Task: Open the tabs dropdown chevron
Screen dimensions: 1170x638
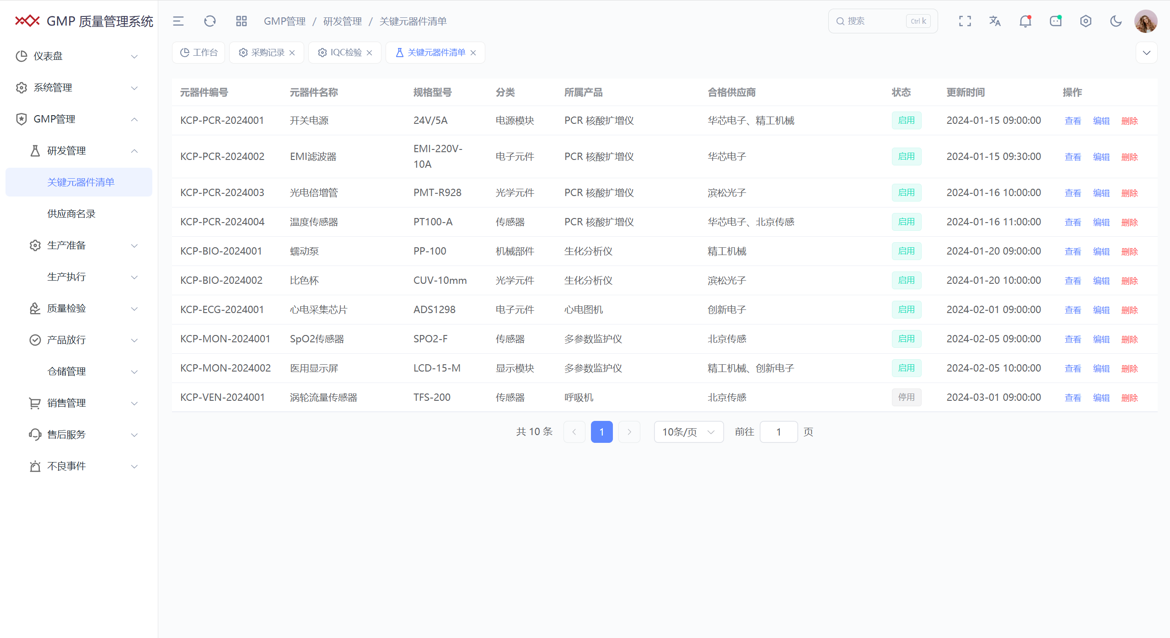Action: (x=1147, y=53)
